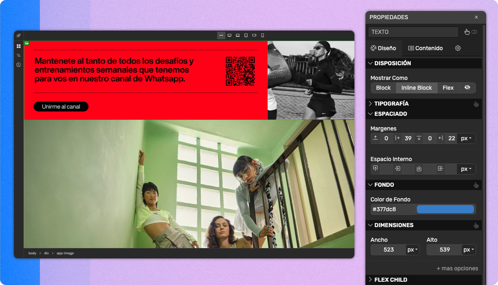Click the '+ mas opciones' link
Image resolution: width=498 pixels, height=285 pixels.
[x=457, y=268]
